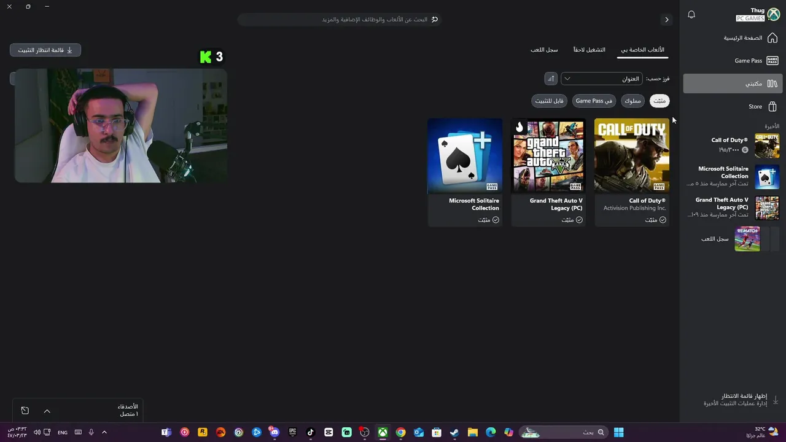Open Outlook from the taskbar
This screenshot has height=442, width=786.
tap(419, 432)
